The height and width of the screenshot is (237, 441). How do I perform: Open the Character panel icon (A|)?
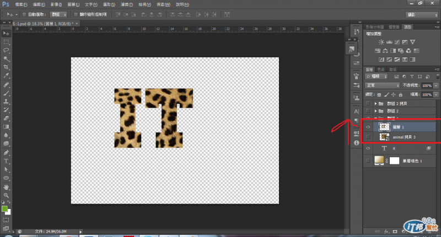(x=356, y=111)
